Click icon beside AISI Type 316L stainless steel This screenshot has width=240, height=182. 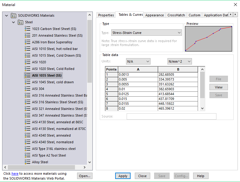coord(28,149)
